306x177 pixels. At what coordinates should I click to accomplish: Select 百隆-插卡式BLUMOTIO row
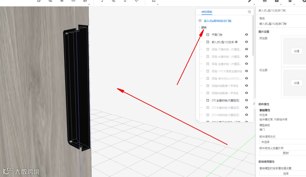point(226,78)
